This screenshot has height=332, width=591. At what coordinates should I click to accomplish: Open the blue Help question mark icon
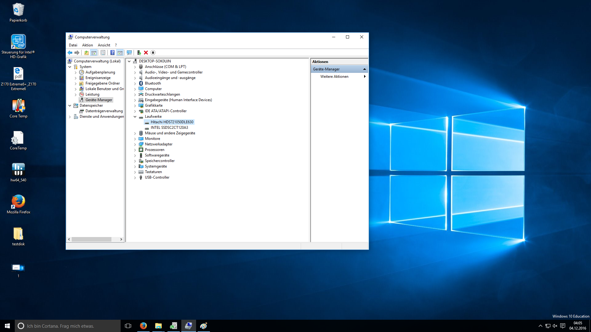pos(112,53)
